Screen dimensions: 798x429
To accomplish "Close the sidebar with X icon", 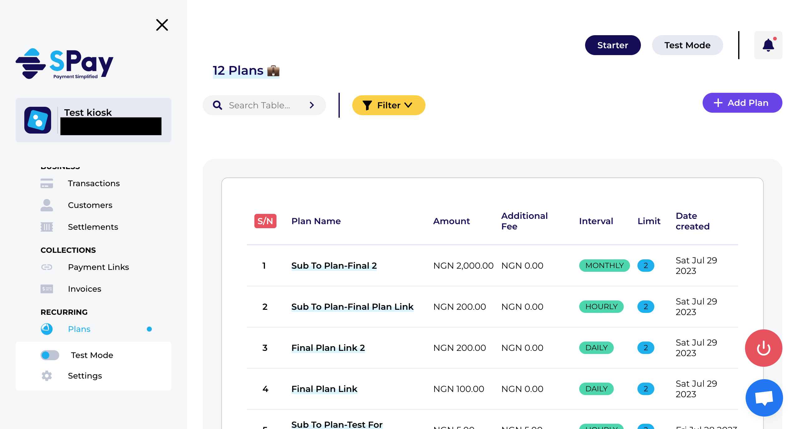I will pos(162,25).
